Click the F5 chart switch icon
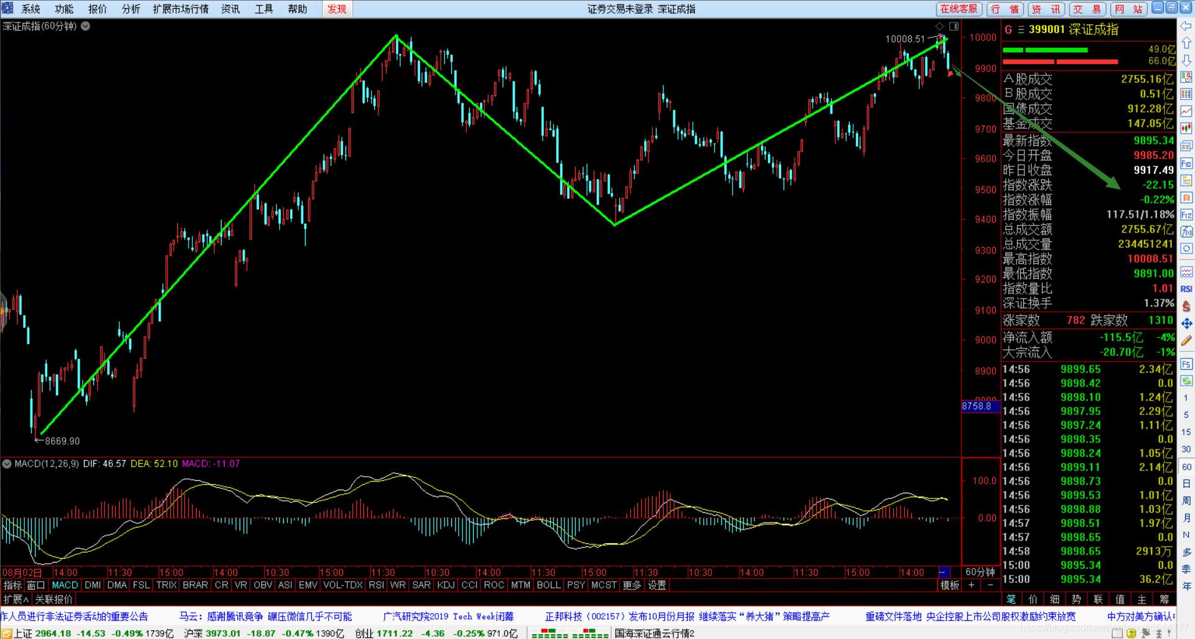This screenshot has height=639, width=1195. tap(1186, 365)
